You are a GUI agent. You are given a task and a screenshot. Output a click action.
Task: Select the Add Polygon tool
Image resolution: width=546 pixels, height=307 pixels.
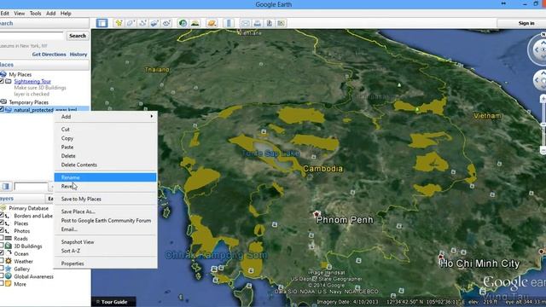pyautogui.click(x=131, y=23)
